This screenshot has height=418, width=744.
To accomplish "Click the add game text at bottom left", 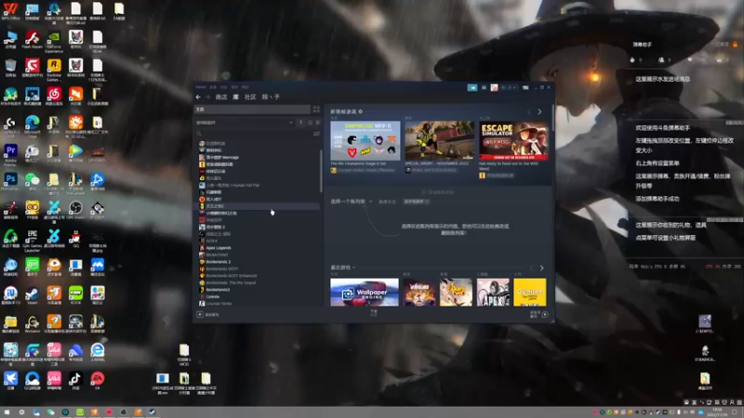I will 212,315.
